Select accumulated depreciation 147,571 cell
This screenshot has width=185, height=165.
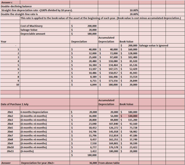pyautogui.click(x=109, y=69)
